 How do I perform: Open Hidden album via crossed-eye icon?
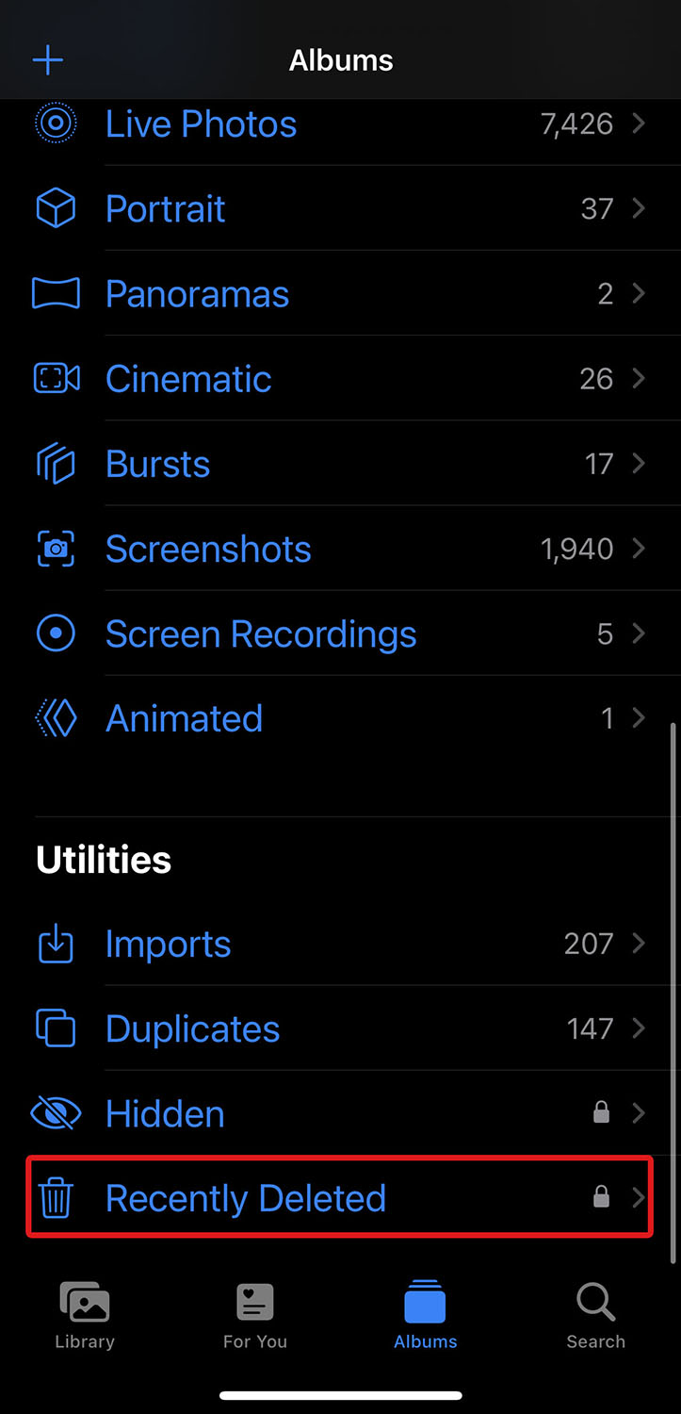tap(56, 1114)
